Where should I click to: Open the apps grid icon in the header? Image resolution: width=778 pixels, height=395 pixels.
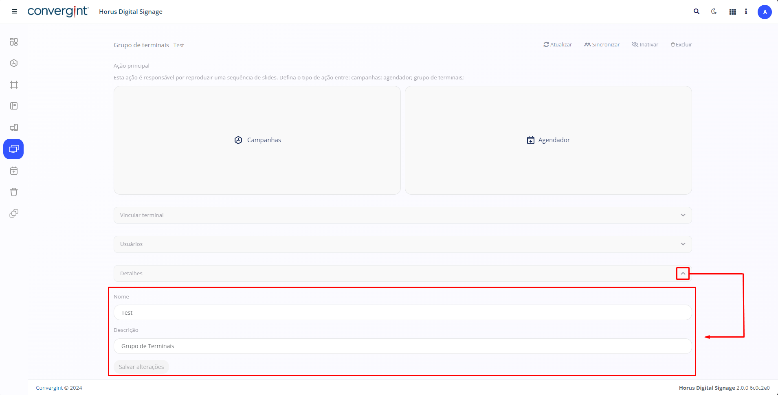732,12
